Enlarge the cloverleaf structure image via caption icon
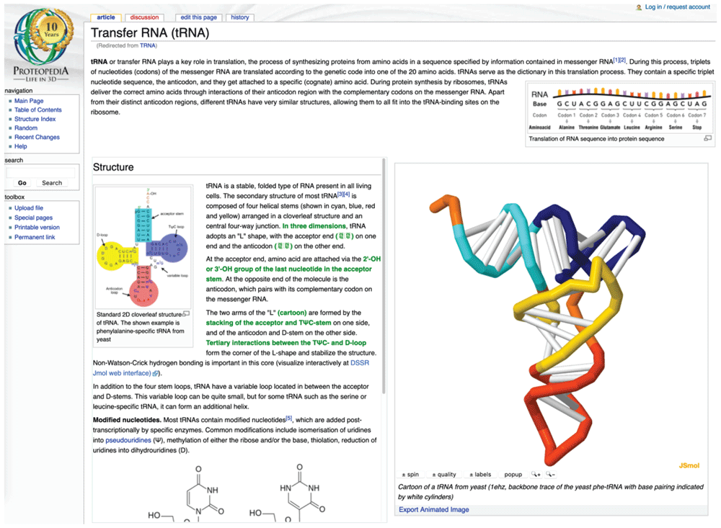 click(186, 314)
